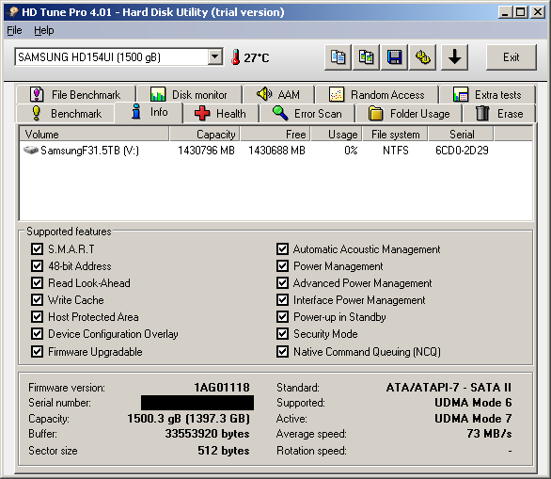
Task: Click the UDMA Mode 6 supported value
Action: (x=473, y=403)
